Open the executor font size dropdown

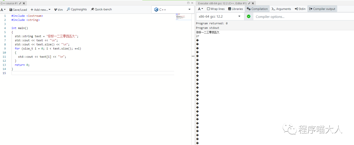(200, 9)
